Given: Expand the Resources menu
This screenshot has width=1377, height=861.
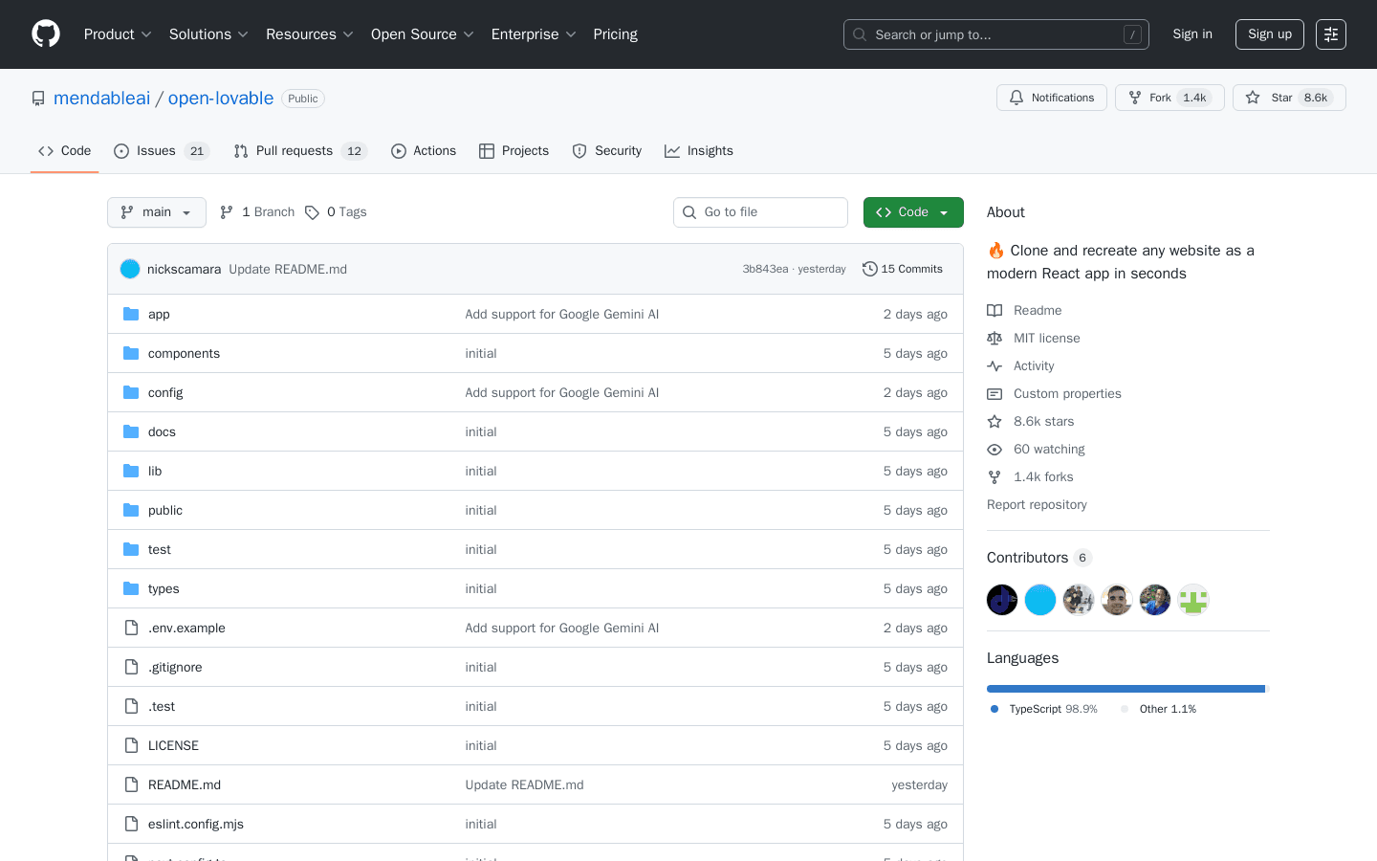Looking at the screenshot, I should click(x=310, y=34).
